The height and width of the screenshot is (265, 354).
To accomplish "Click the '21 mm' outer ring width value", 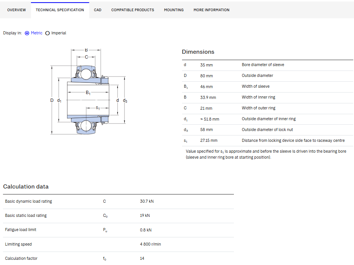I will (x=206, y=109).
